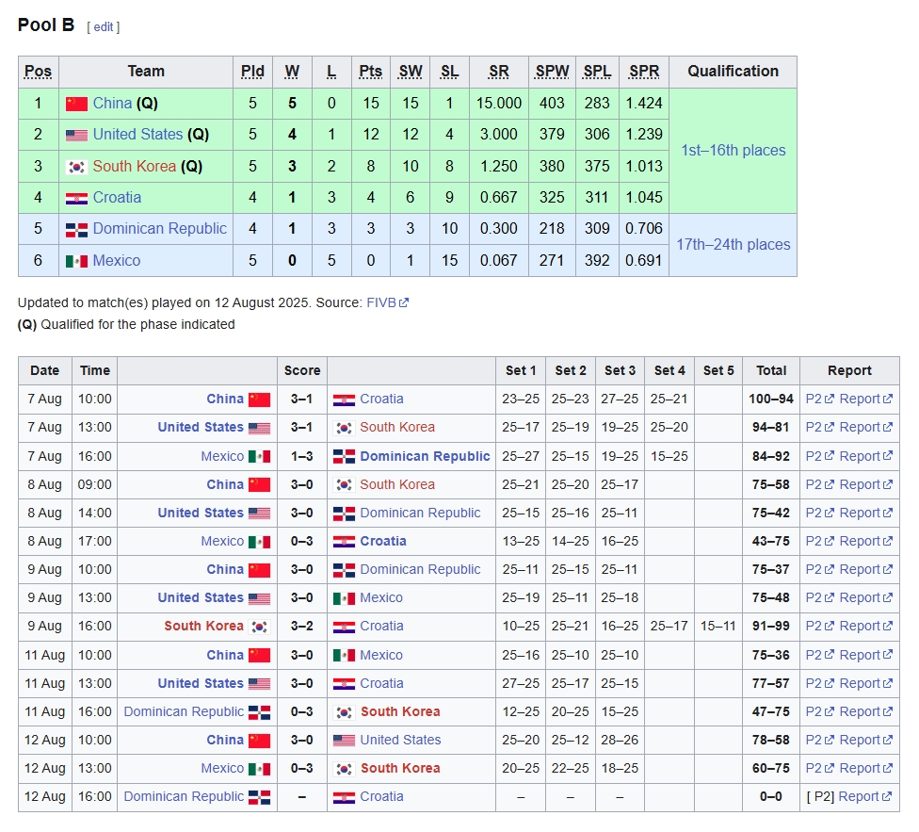The width and height of the screenshot is (919, 832).
Task: Click the Croatia flag in standings table
Action: coord(76,198)
